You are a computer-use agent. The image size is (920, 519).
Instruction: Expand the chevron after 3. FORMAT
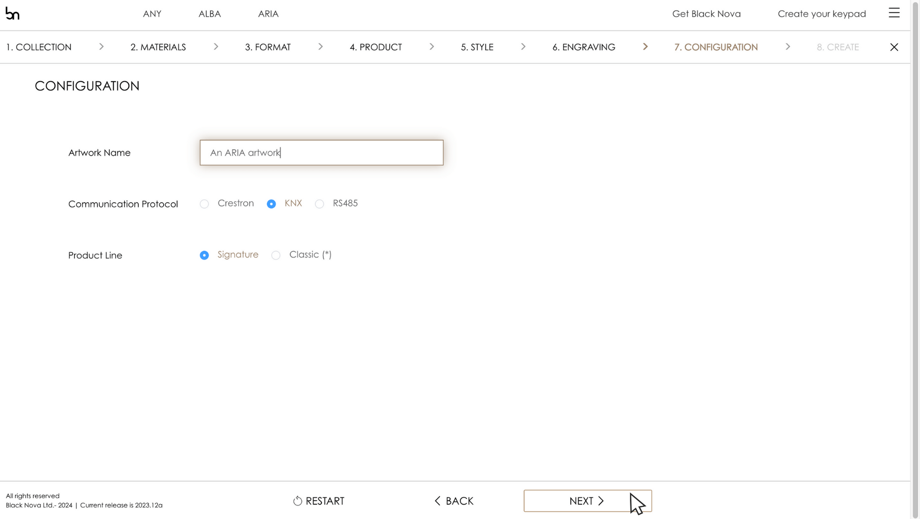pyautogui.click(x=321, y=47)
